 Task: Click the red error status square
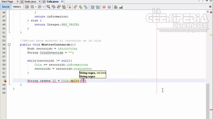pyautogui.click(x=211, y=12)
